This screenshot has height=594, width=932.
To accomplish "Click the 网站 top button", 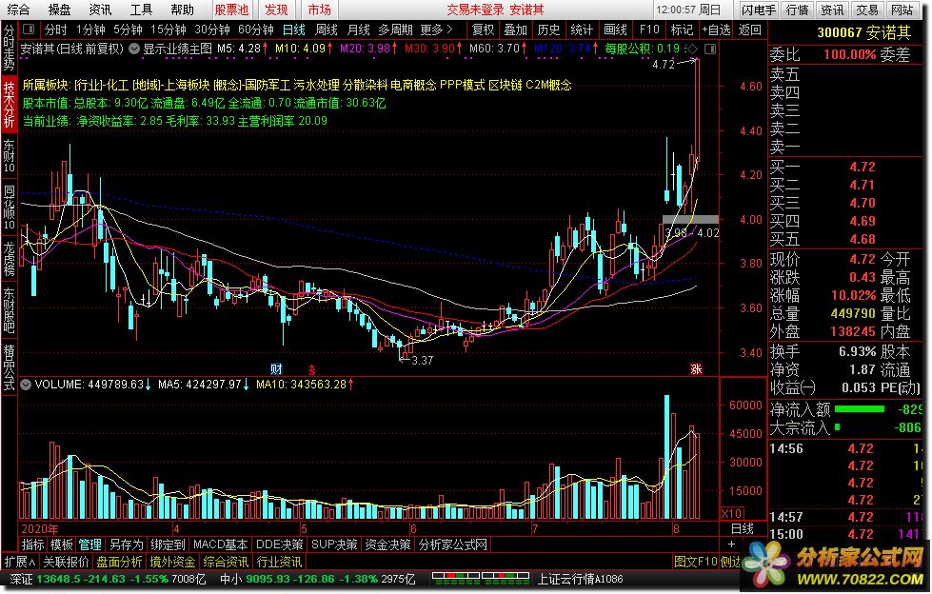I will point(902,10).
